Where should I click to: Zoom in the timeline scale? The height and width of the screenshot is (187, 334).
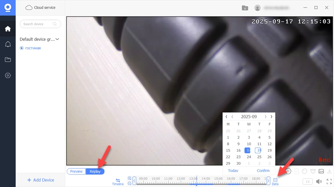click(130, 178)
